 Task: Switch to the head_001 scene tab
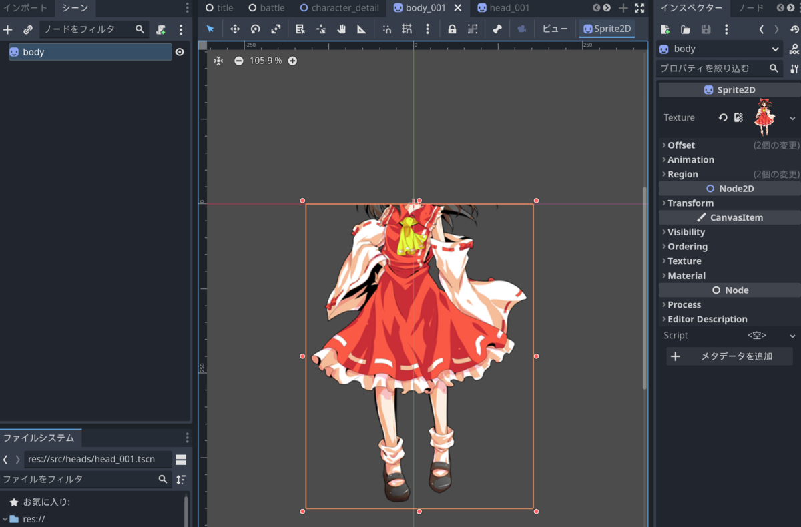point(503,8)
